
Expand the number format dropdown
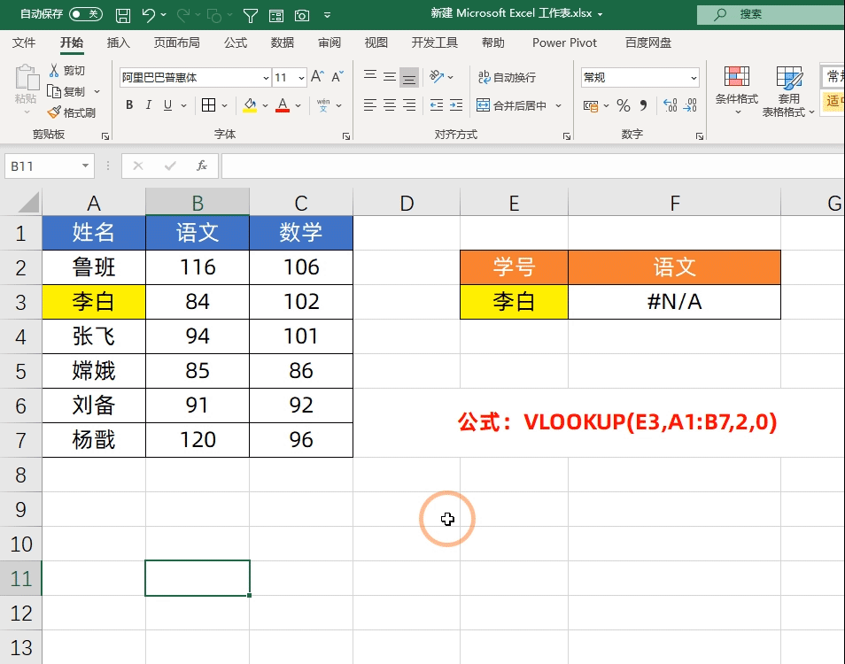[693, 78]
